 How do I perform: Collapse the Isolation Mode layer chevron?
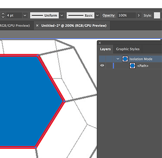click(118, 59)
